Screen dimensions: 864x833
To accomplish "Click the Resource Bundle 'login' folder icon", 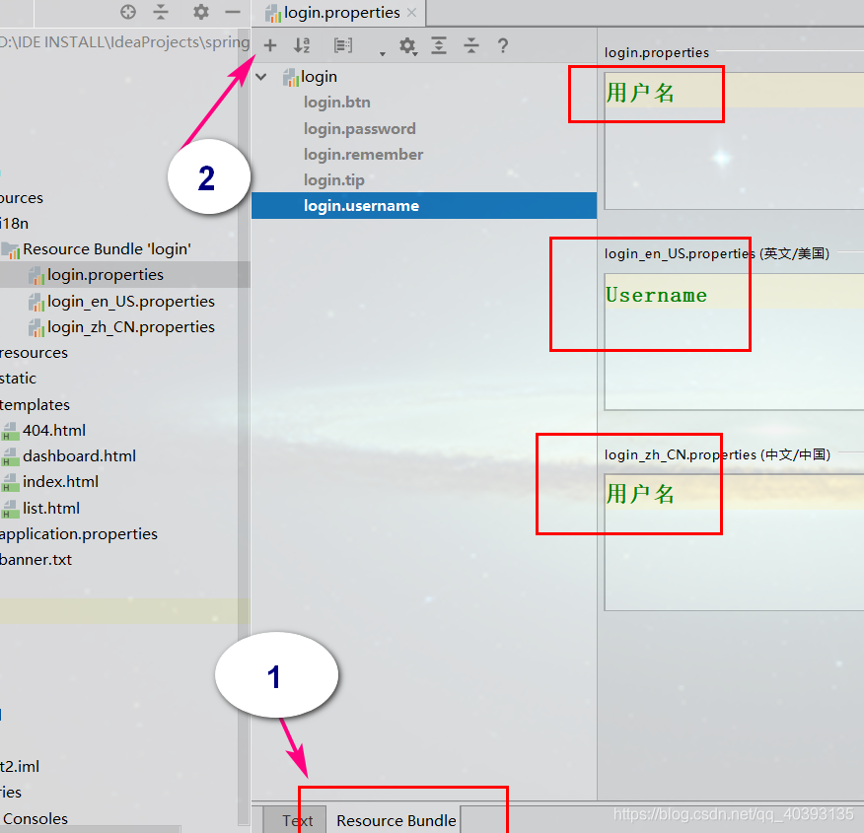I will click(11, 250).
